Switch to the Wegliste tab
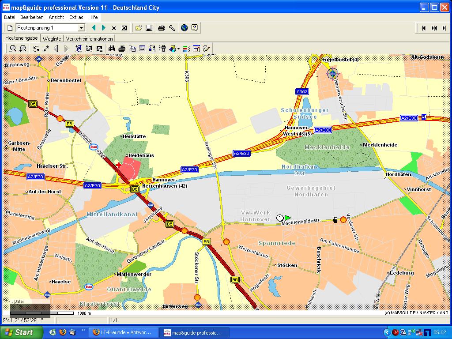The image size is (452, 339). click(53, 39)
